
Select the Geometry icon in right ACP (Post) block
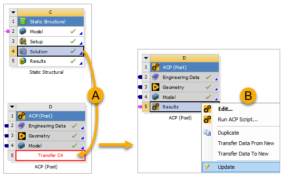click(156, 87)
